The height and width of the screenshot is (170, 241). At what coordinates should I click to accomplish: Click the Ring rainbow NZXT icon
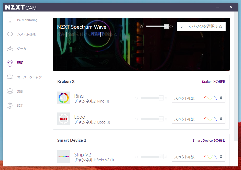64,98
